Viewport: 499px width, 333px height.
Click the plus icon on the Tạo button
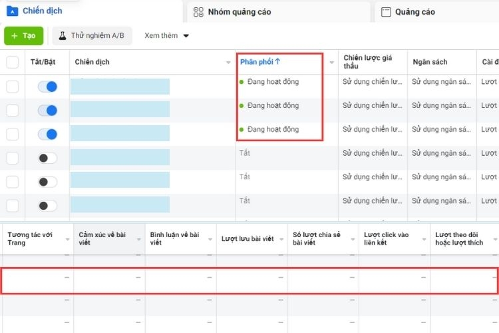click(x=15, y=36)
